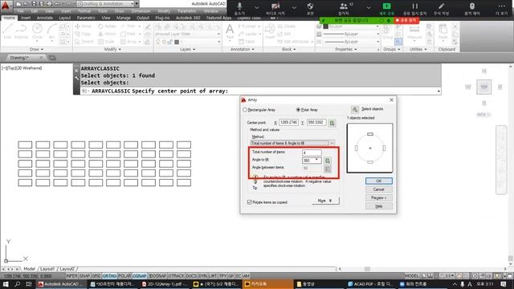Toggle OTRACK in status bar
Image resolution: width=514 pixels, height=289 pixels.
(x=176, y=276)
